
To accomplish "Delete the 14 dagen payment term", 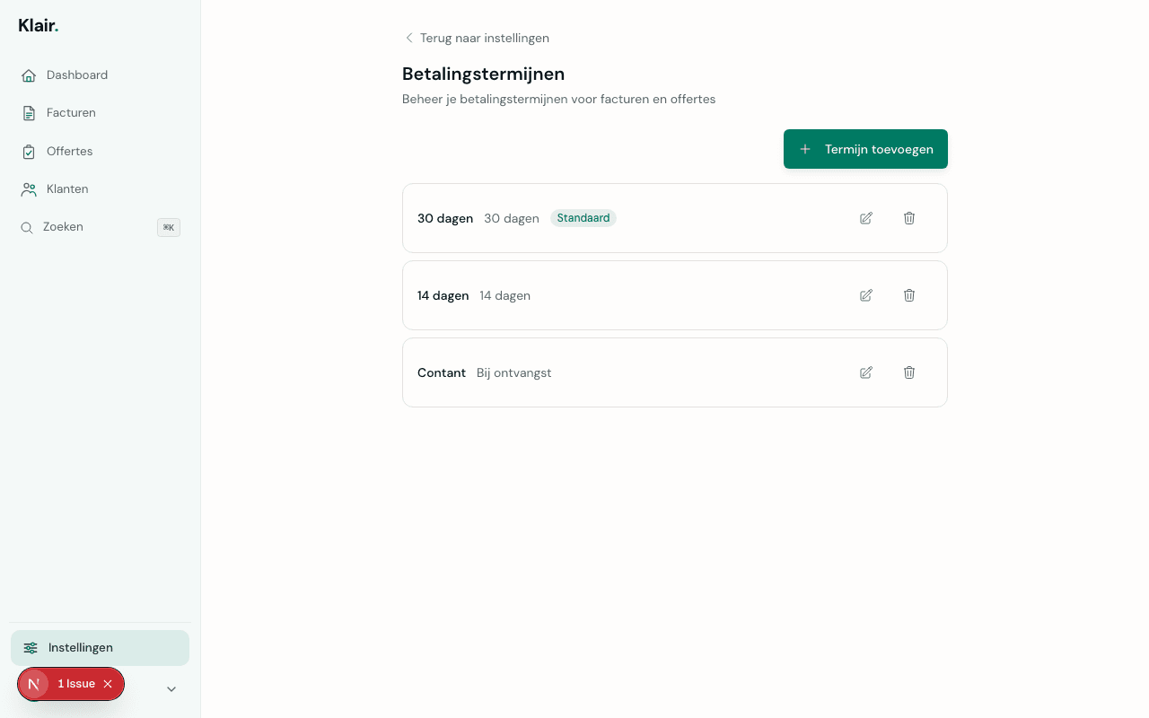I will (x=908, y=295).
